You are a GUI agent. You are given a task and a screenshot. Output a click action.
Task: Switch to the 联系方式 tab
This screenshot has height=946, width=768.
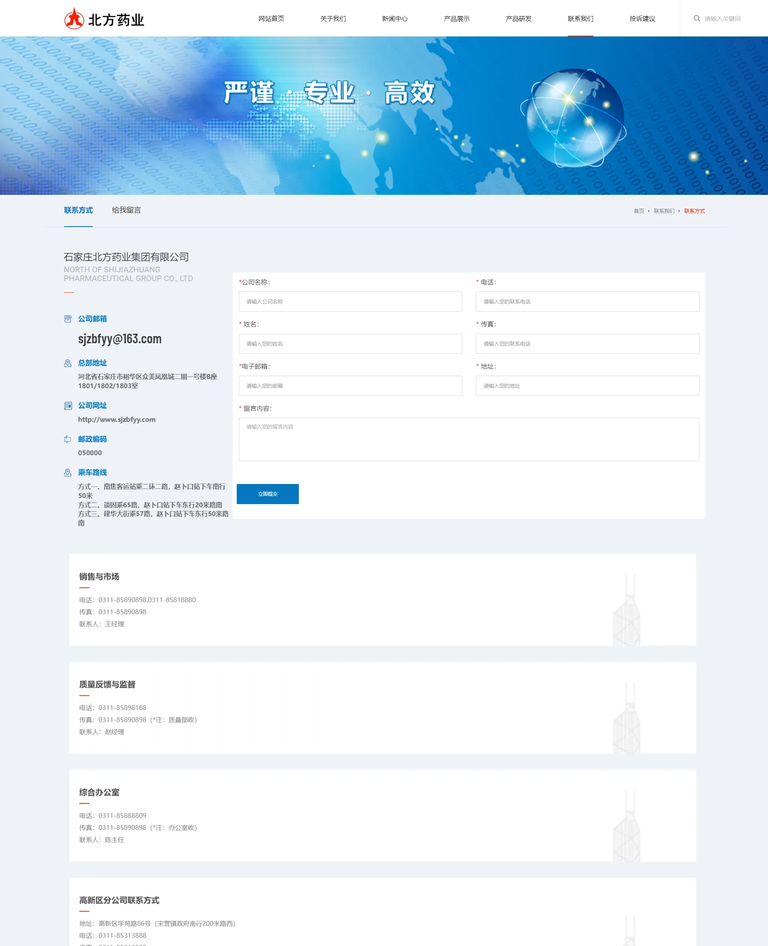pos(78,211)
